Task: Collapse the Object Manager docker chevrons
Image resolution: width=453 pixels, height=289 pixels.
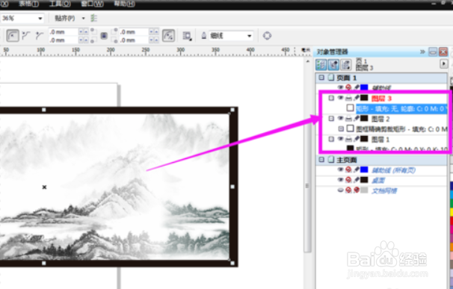Action: [422, 52]
